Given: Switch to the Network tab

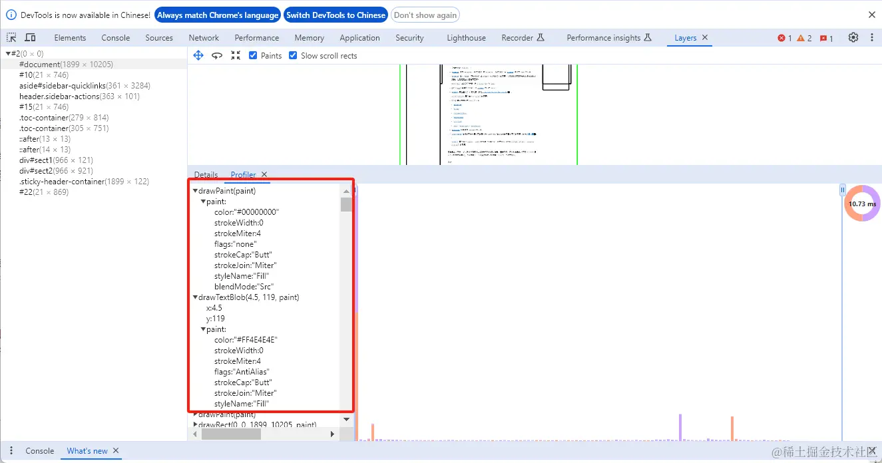Looking at the screenshot, I should pos(204,38).
